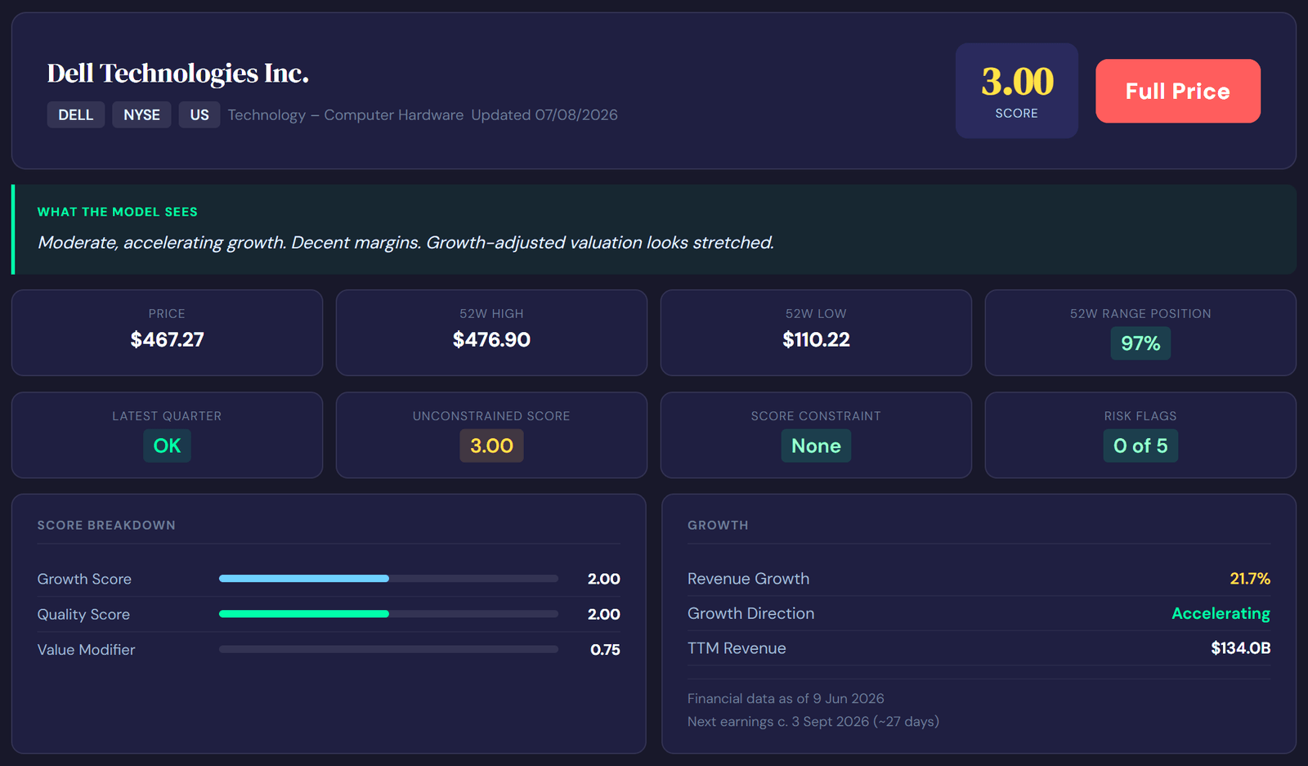Click the Full Price button

(x=1177, y=91)
